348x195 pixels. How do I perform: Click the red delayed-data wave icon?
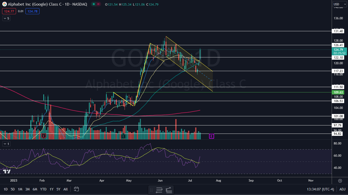[98, 4]
